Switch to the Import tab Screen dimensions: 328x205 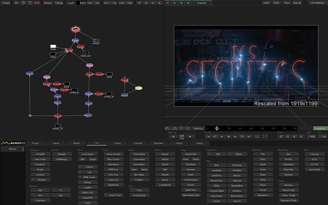pos(56,143)
